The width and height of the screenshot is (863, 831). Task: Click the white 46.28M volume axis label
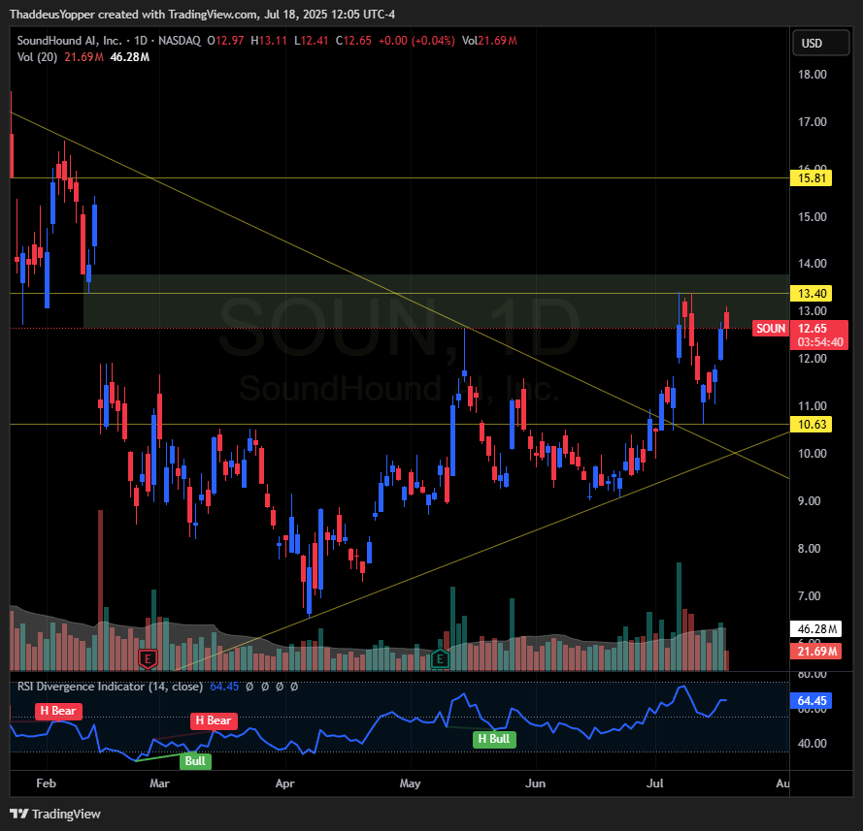tap(815, 628)
